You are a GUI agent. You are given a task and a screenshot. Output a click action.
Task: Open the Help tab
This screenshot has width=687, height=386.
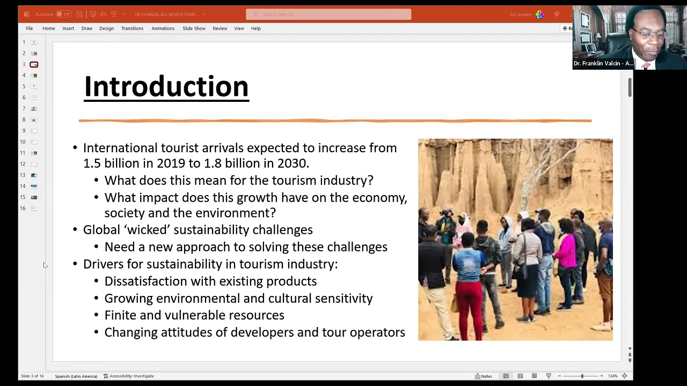click(x=256, y=28)
